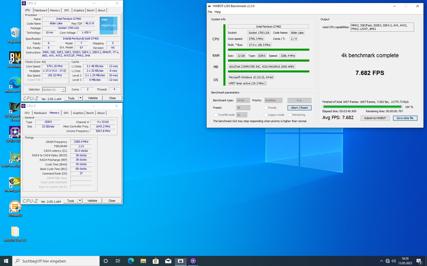This screenshot has height=266, width=427.
Task: Click Validate in the upper CPU-Z window
Action: 93,98
